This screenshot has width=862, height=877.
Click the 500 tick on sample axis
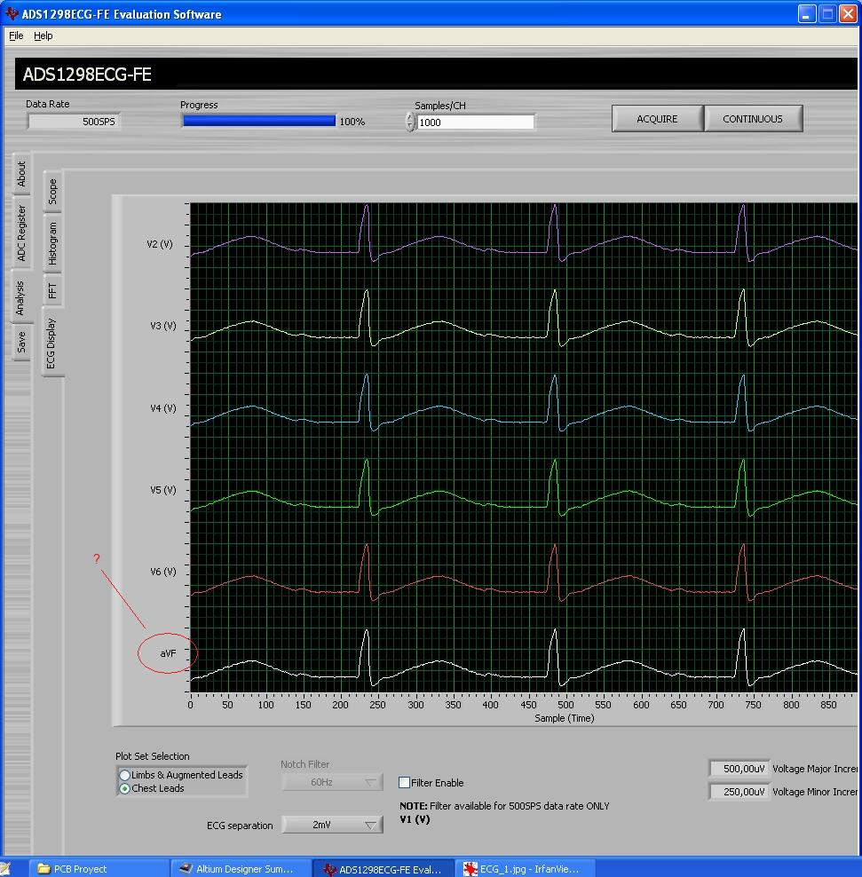565,705
